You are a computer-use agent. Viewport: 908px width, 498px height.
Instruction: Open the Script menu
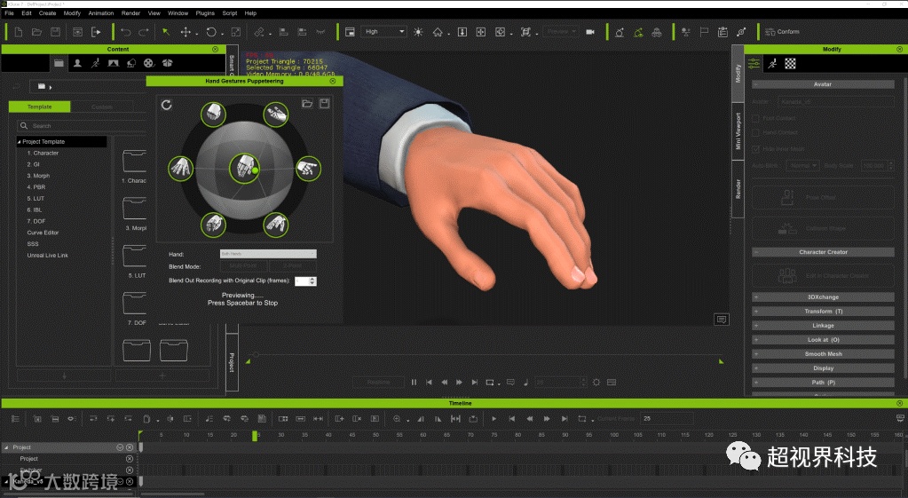[230, 12]
